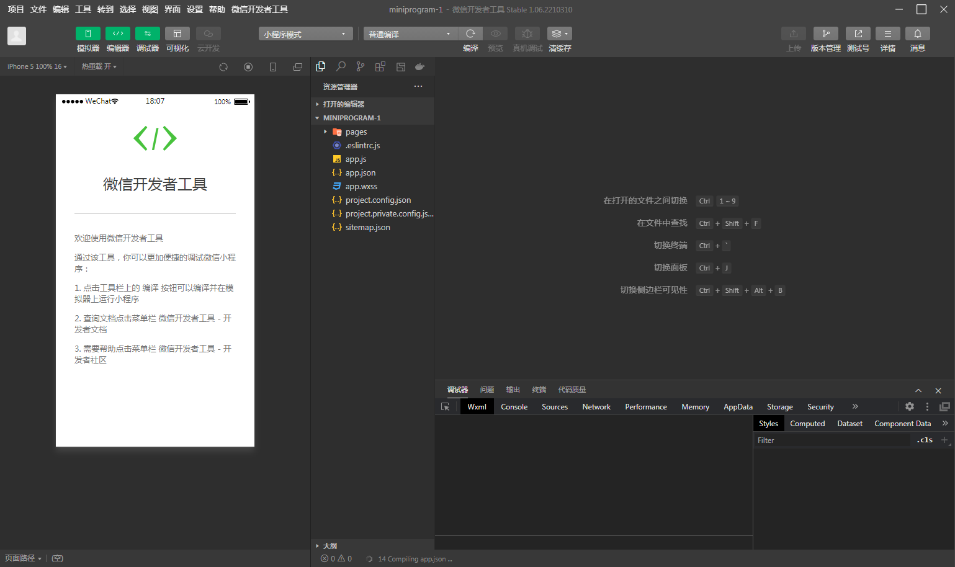Viewport: 955px width, 567px height.
Task: Open the 项目 menu
Action: click(16, 9)
